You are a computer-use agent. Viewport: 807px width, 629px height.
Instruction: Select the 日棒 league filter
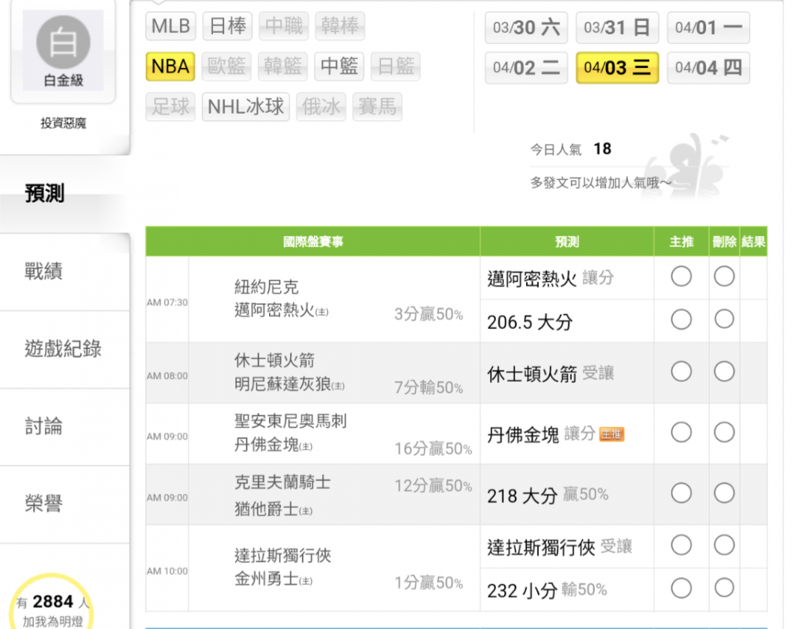(x=227, y=25)
